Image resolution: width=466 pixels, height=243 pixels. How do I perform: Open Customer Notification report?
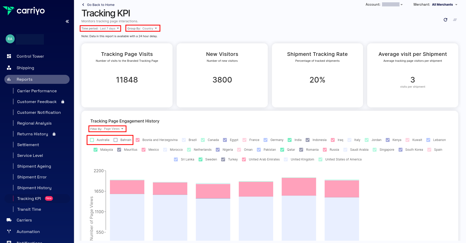[x=39, y=112]
